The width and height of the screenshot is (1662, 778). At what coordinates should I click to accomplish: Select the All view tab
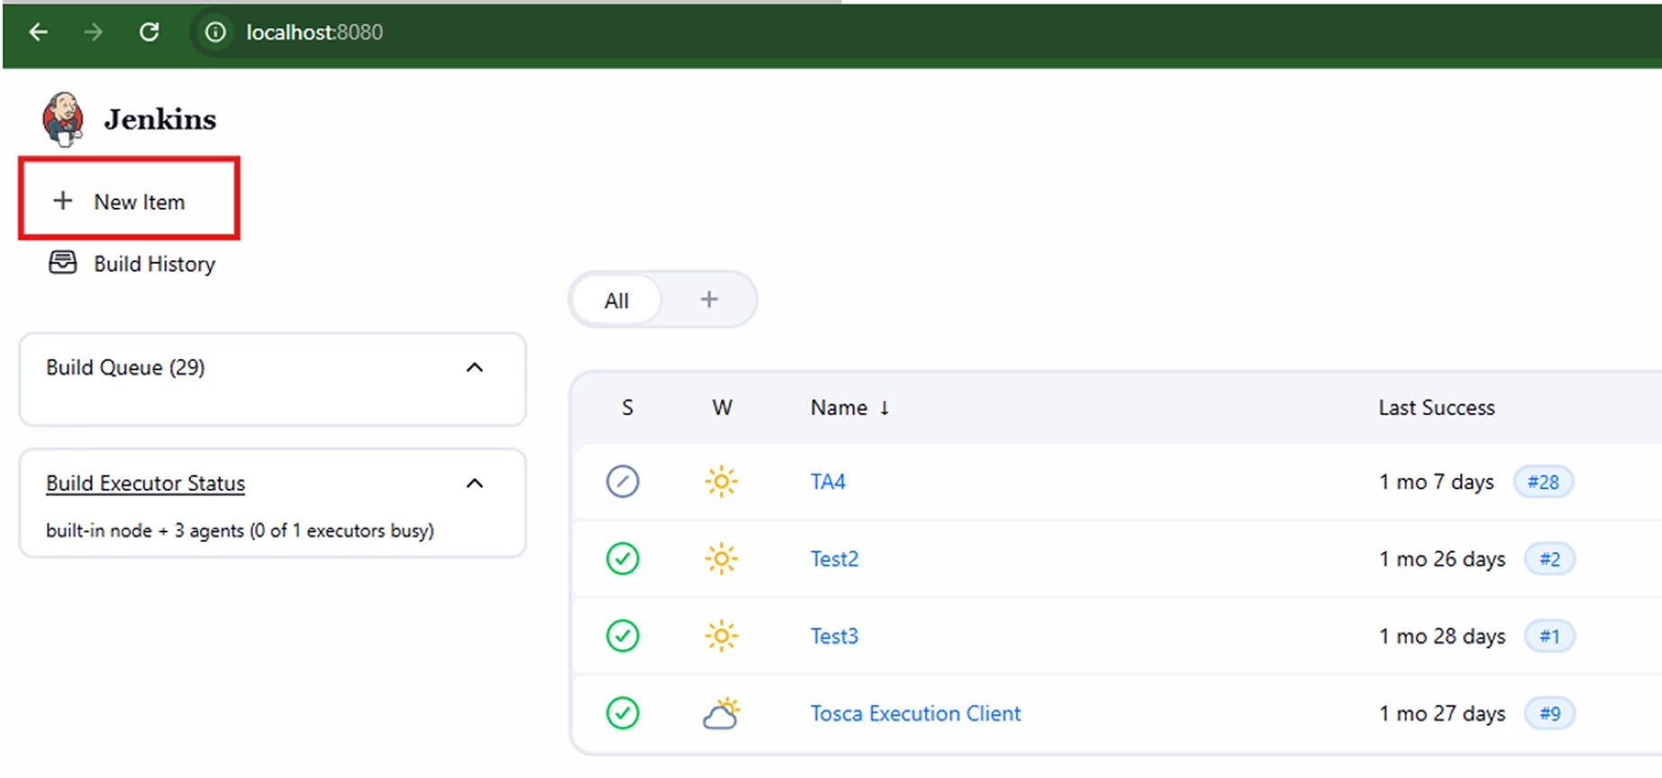pyautogui.click(x=616, y=301)
